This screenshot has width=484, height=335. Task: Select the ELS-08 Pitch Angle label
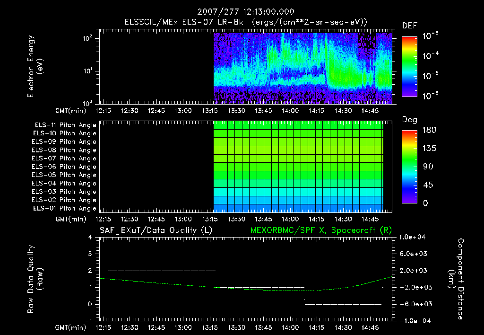64,150
